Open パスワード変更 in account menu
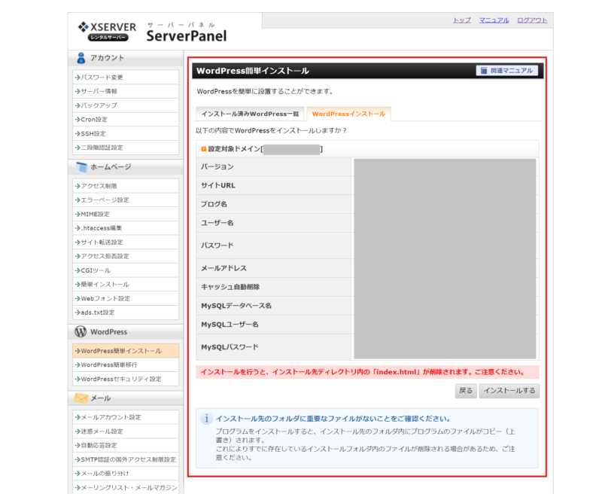This screenshot has width=602, height=494. pos(126,78)
